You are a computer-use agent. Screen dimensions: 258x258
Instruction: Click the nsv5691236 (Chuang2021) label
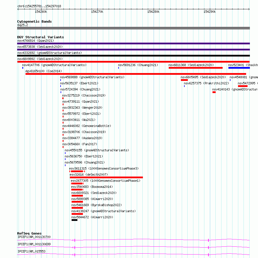pos(138,65)
